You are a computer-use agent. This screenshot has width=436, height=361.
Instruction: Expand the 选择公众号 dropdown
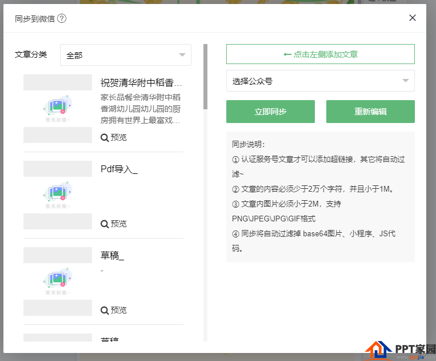click(x=321, y=81)
